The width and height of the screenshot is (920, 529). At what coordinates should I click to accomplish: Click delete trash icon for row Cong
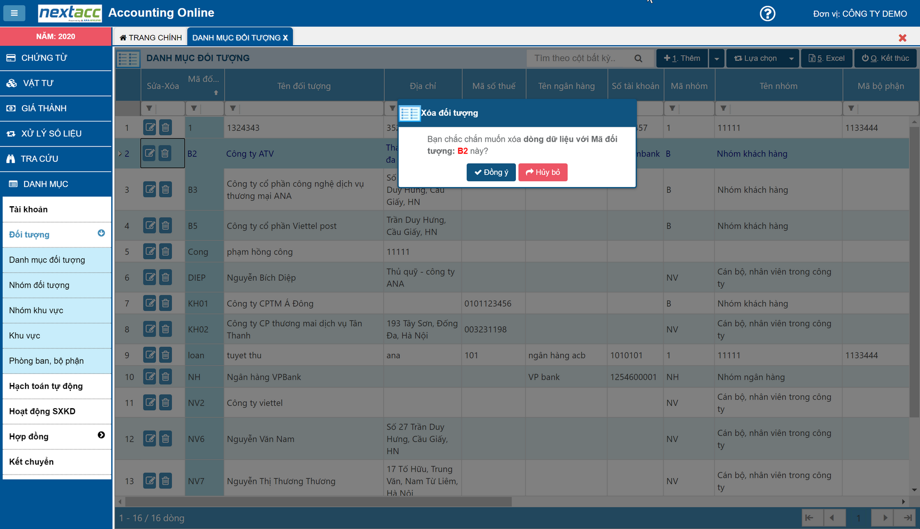coord(166,251)
